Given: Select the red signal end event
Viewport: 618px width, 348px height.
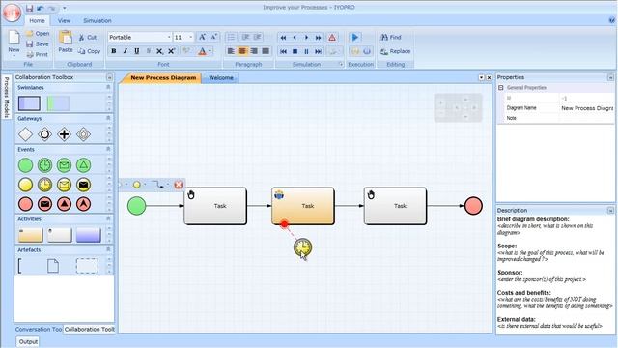Looking at the screenshot, I should click(65, 204).
